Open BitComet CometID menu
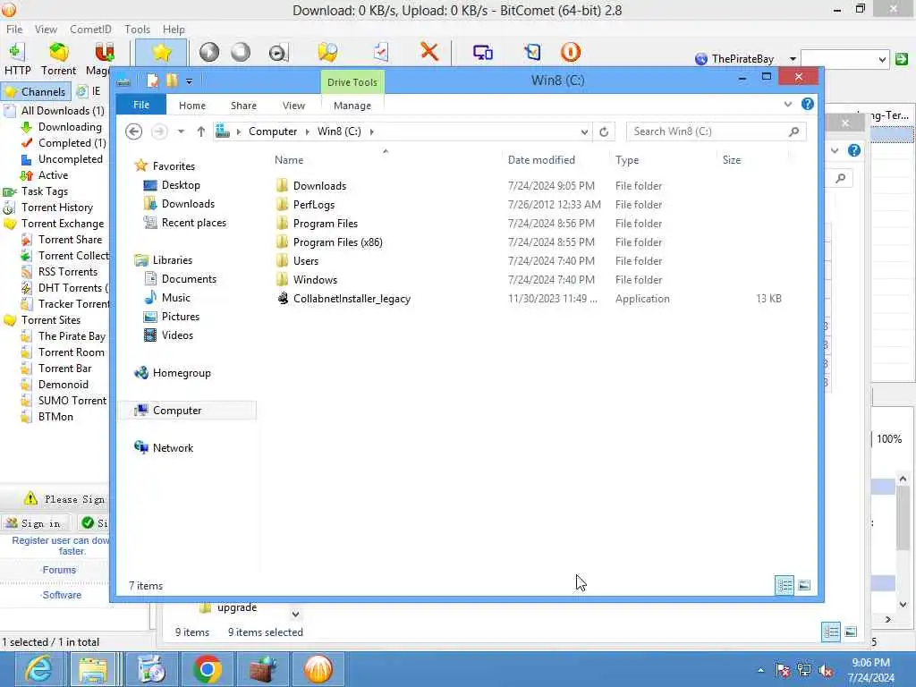916x687 pixels. point(90,30)
